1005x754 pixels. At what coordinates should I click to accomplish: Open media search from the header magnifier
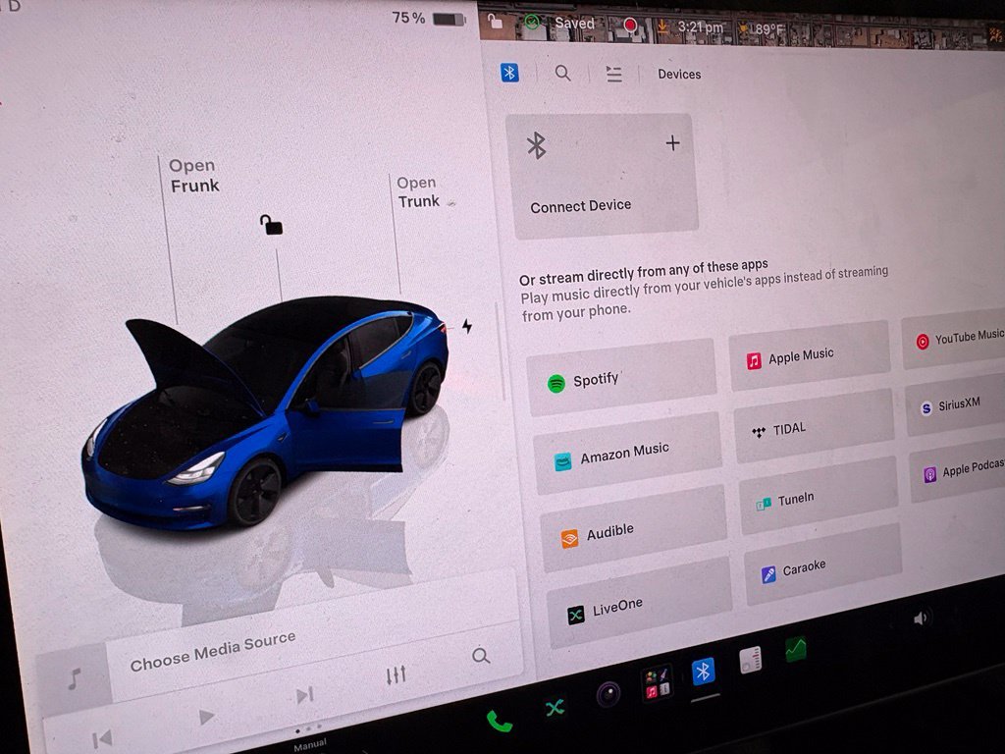[x=562, y=73]
